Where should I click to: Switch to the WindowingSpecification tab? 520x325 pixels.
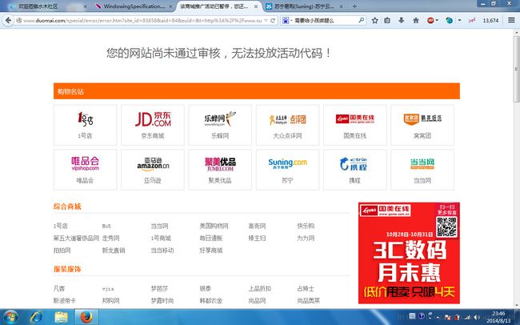(x=134, y=6)
